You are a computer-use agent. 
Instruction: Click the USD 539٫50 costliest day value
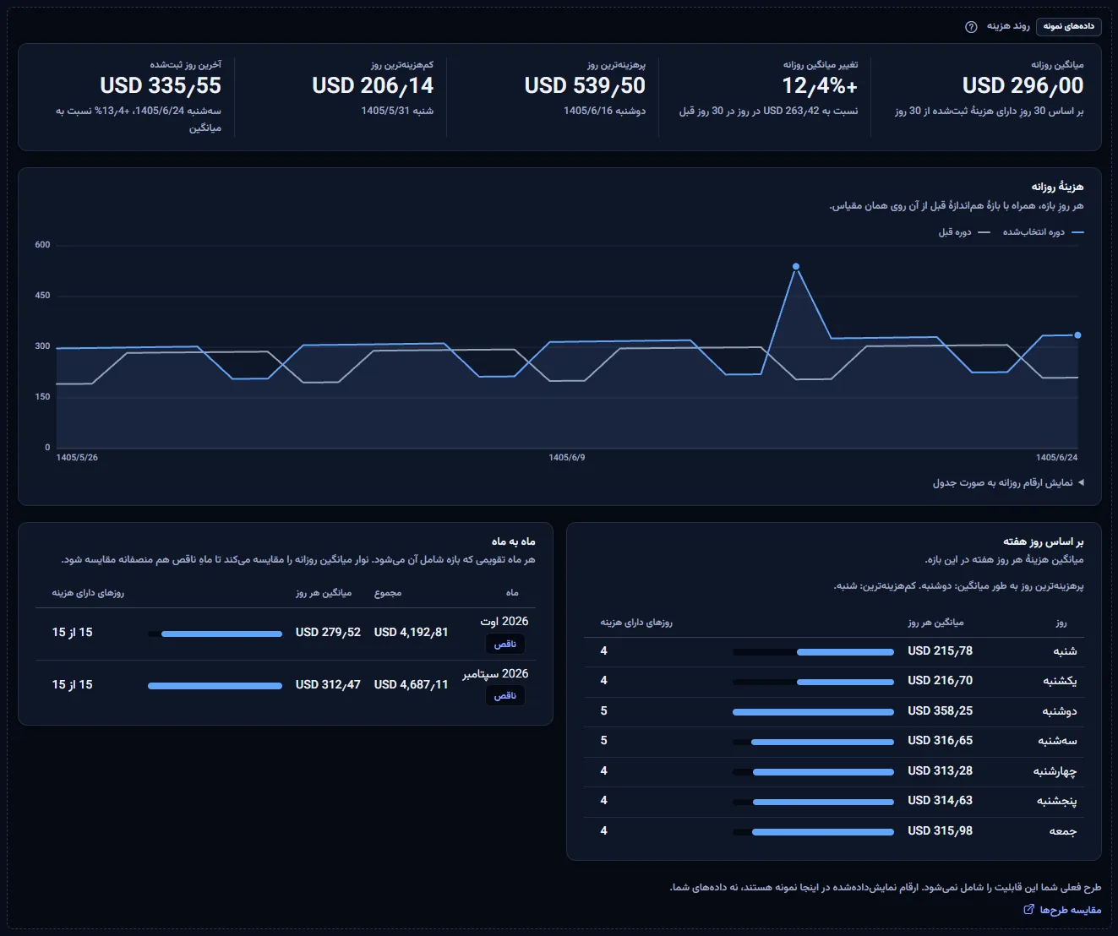[x=585, y=85]
